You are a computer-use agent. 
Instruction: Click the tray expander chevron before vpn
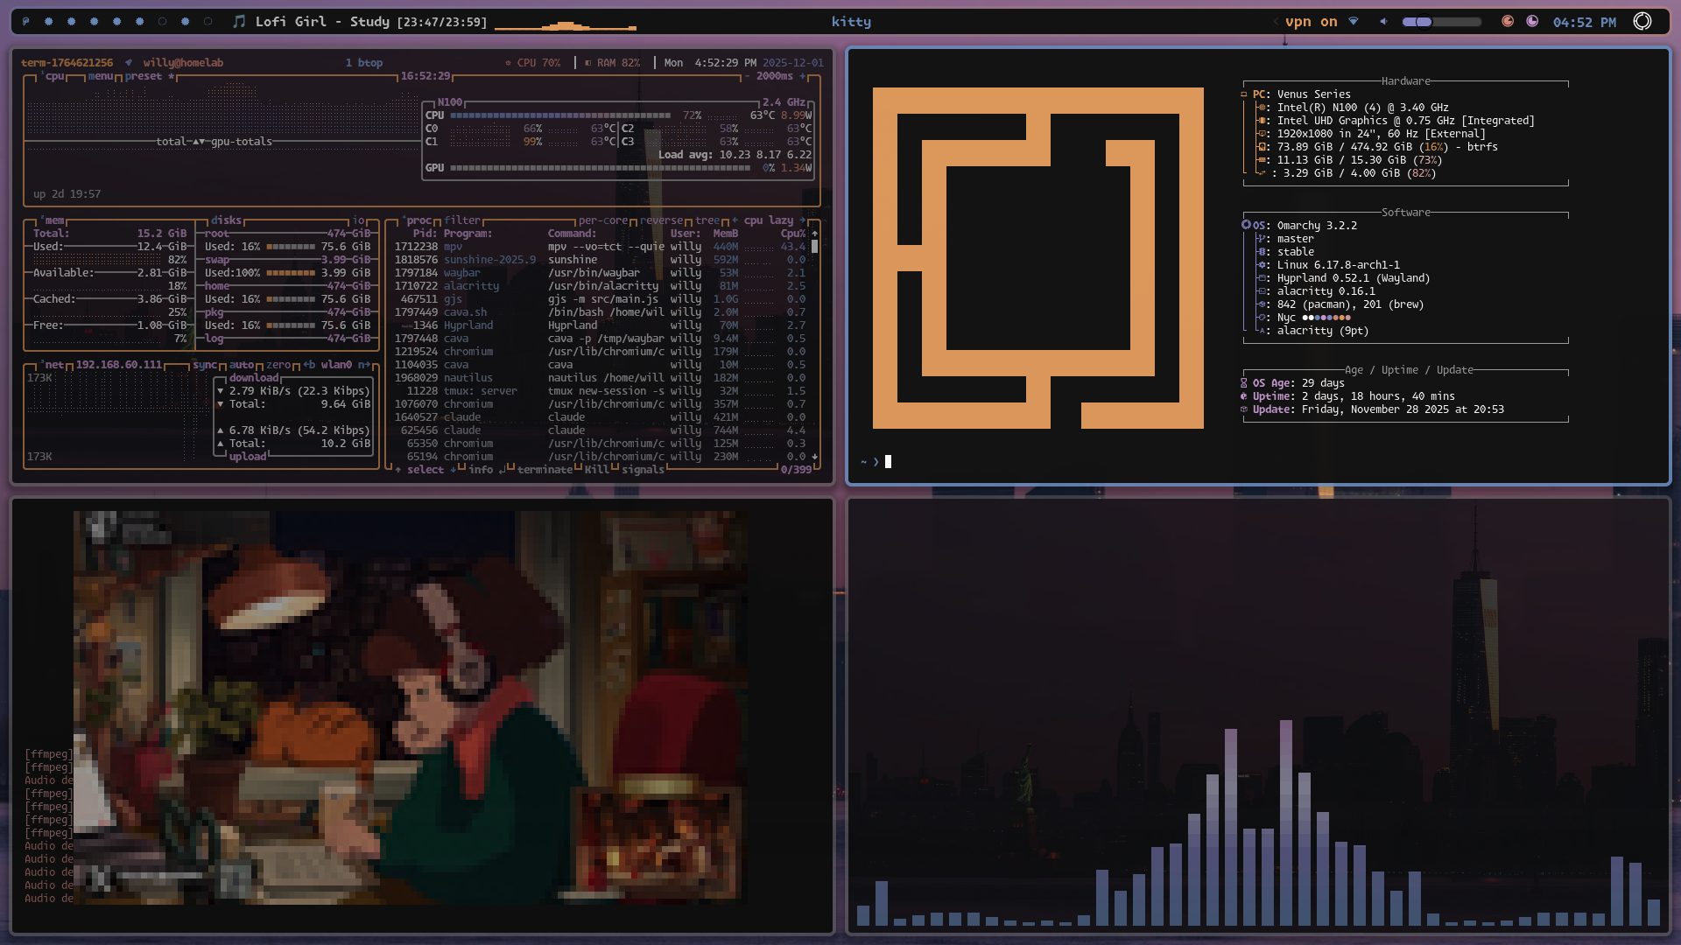pos(1276,22)
